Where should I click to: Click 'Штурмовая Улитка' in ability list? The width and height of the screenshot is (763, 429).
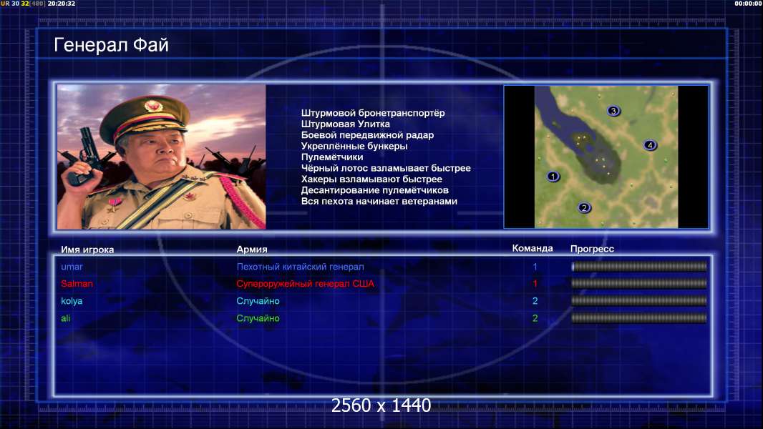(x=346, y=124)
